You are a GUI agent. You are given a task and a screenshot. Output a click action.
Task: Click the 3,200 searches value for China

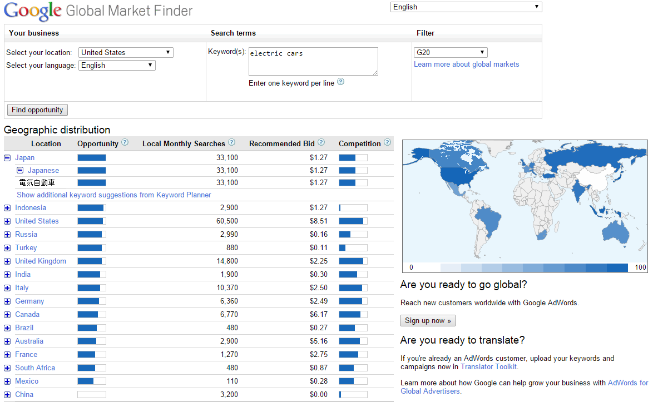tap(229, 394)
